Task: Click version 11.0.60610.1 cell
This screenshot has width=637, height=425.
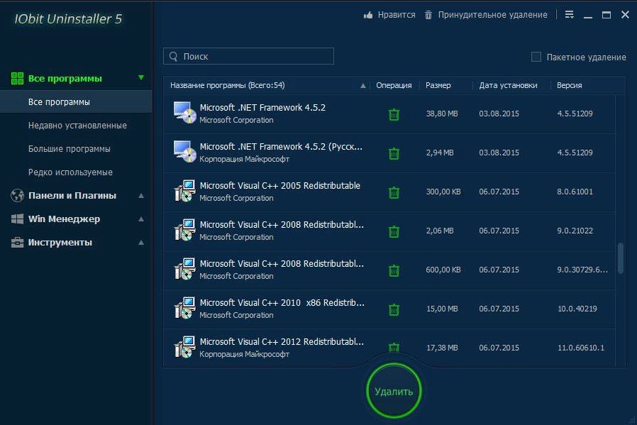Action: (x=581, y=348)
